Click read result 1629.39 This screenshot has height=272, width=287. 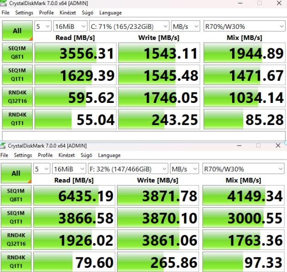76,75
